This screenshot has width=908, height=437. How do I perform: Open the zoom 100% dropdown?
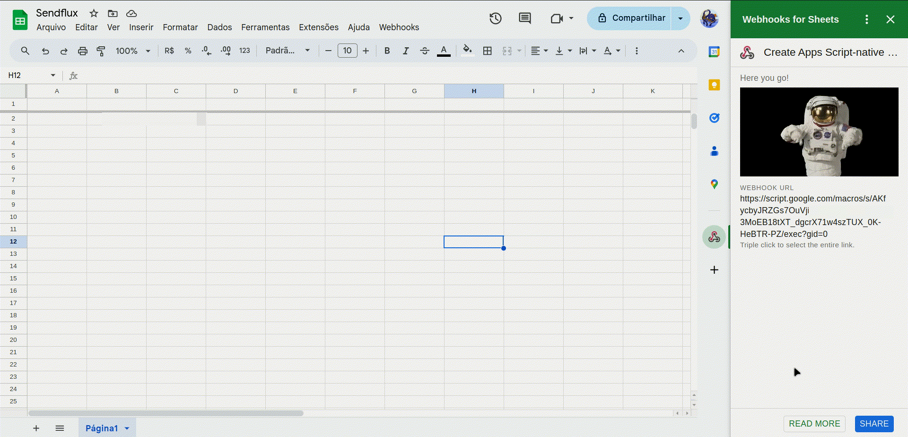pyautogui.click(x=133, y=51)
